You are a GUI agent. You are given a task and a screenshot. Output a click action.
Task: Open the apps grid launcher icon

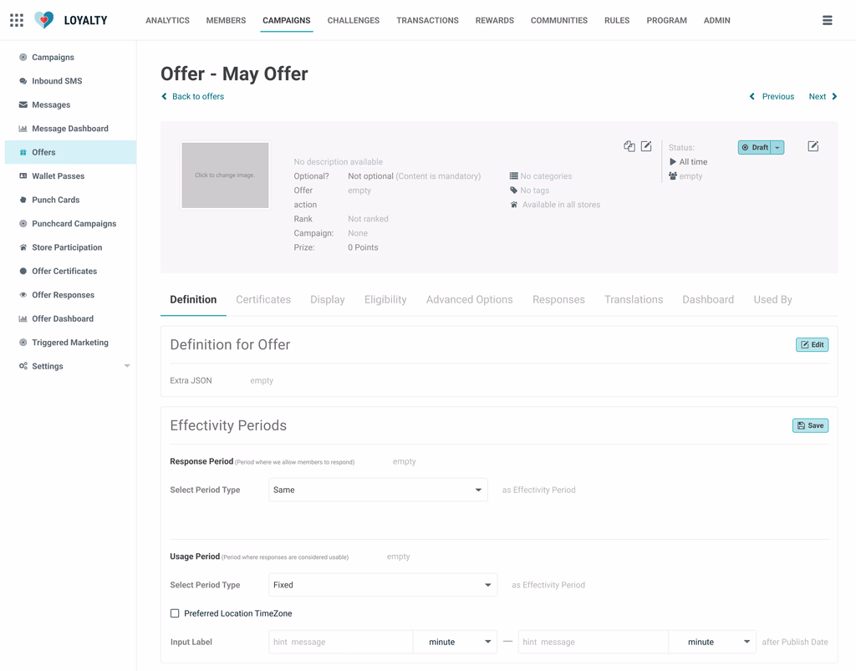coord(17,20)
